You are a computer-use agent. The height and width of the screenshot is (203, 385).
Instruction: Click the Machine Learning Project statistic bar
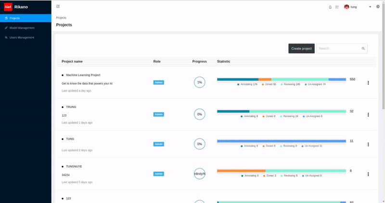click(282, 79)
